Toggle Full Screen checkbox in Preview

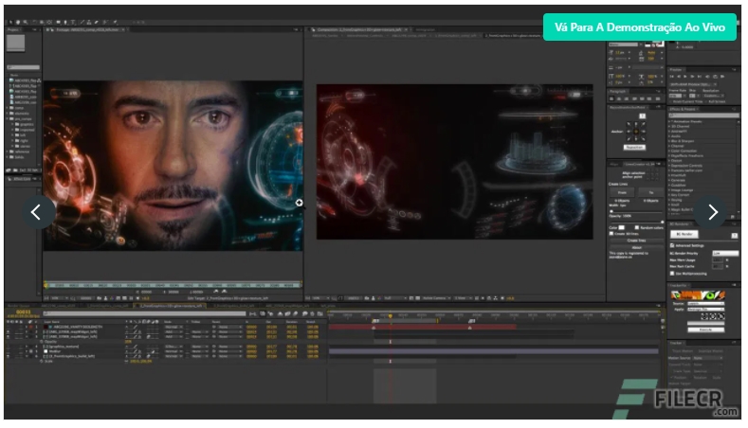click(706, 101)
